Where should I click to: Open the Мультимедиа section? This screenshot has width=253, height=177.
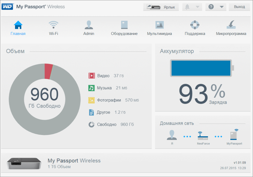click(x=160, y=25)
